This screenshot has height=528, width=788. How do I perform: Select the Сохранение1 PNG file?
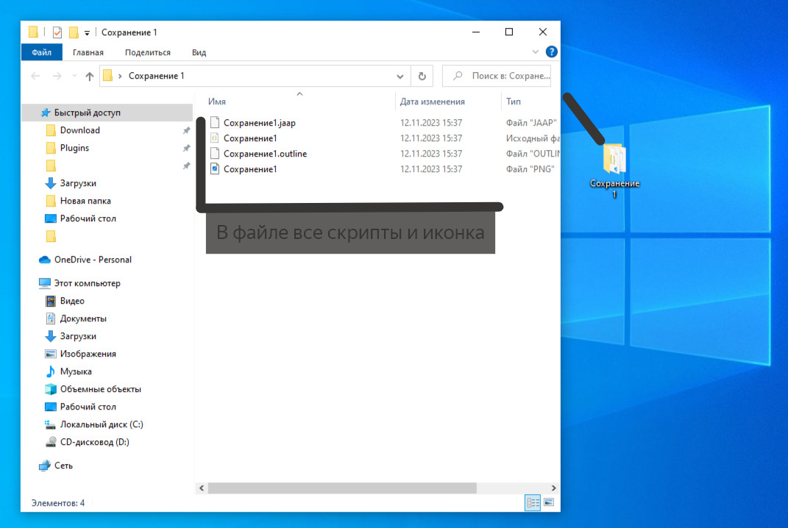[x=250, y=169]
